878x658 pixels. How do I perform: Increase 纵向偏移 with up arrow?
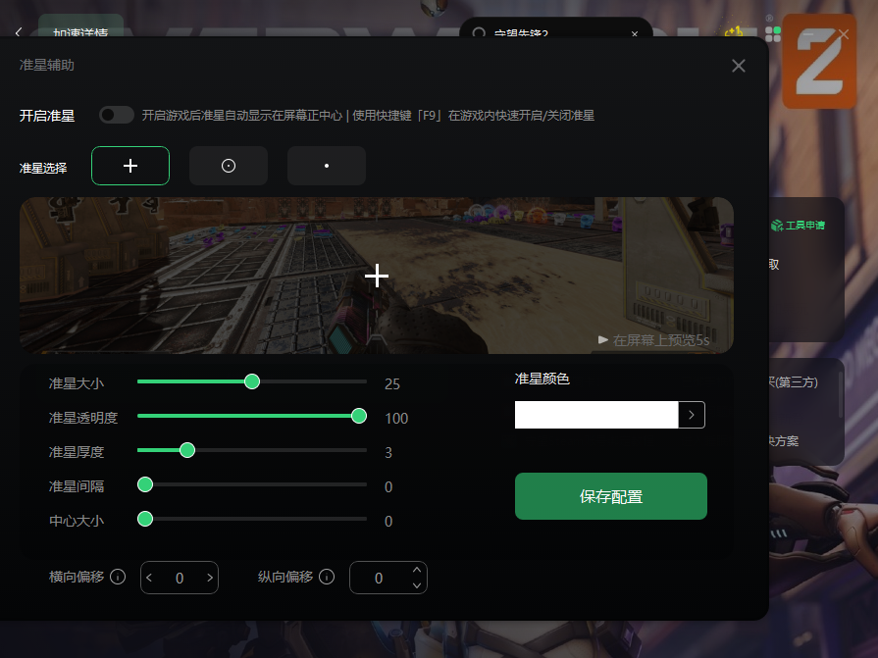[417, 570]
